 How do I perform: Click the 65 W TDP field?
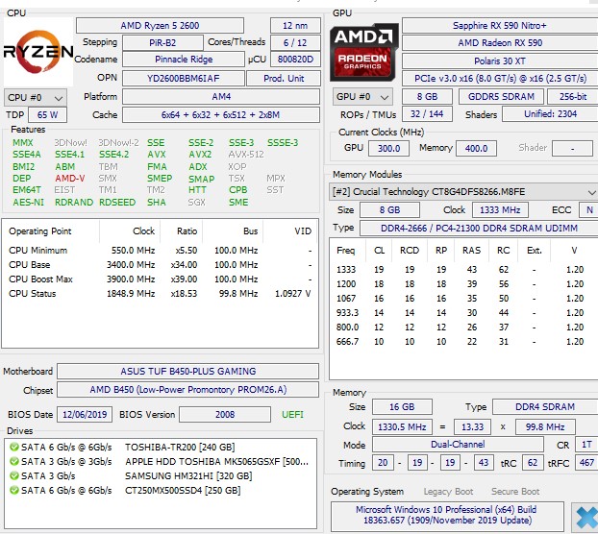48,115
